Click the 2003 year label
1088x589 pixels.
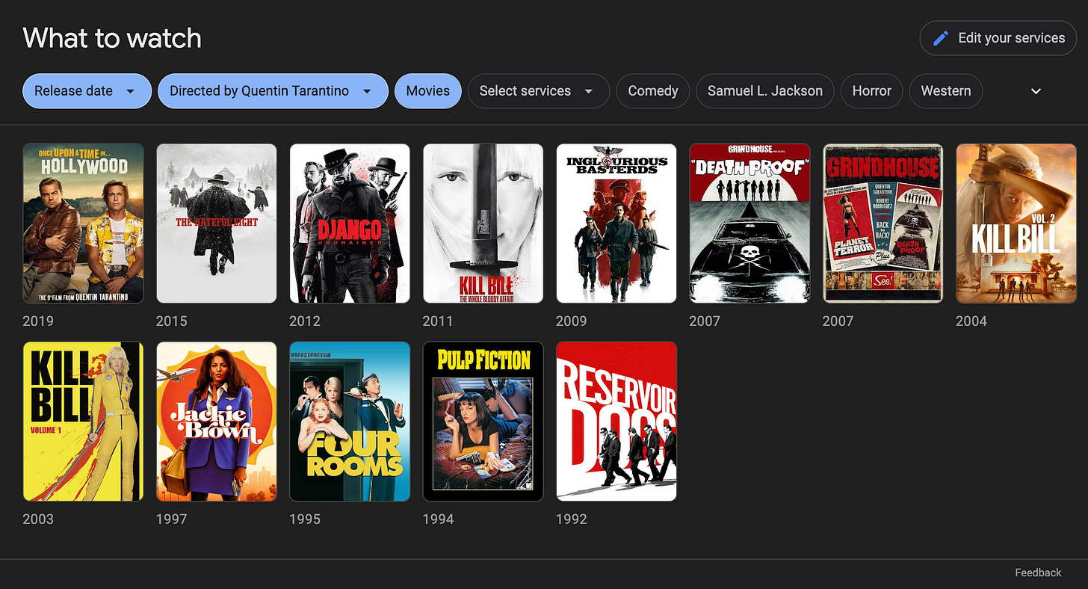38,519
